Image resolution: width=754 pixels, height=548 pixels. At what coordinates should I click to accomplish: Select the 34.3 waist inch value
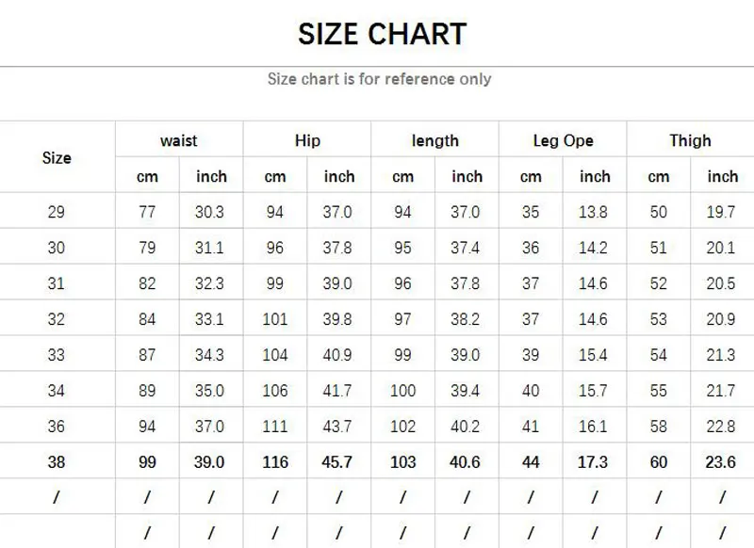(x=209, y=355)
